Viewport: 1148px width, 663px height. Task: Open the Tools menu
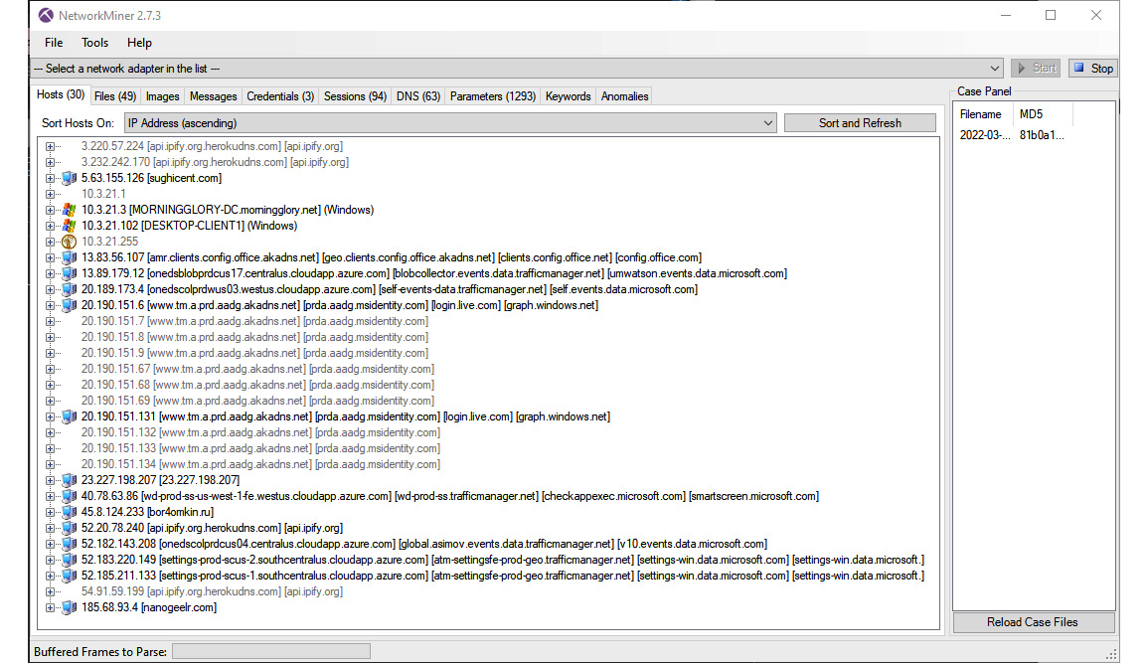[x=94, y=43]
